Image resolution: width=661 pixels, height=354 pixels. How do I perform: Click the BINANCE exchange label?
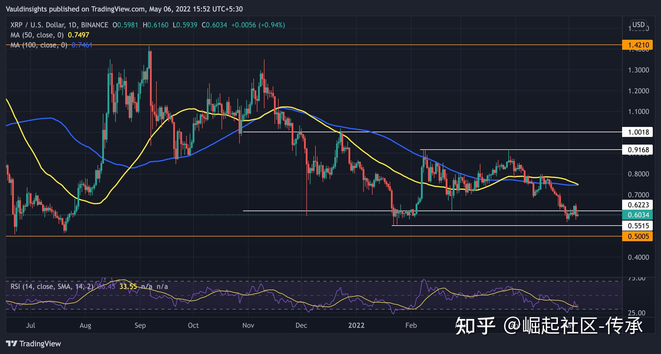pyautogui.click(x=95, y=25)
